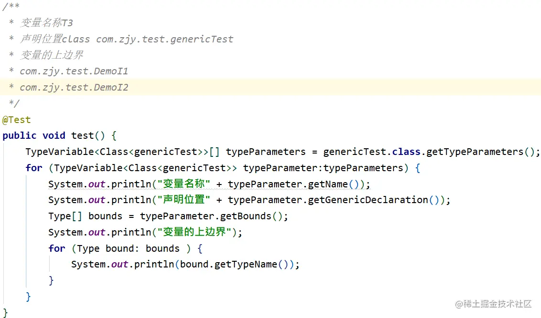Click inner loop 'for (Type bound: bounds )'
Screen dimensions: 541x318
pos(119,248)
